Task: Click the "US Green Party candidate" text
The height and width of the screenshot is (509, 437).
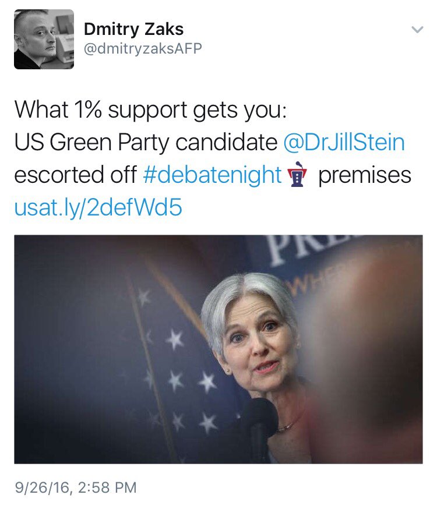Action: click(146, 142)
